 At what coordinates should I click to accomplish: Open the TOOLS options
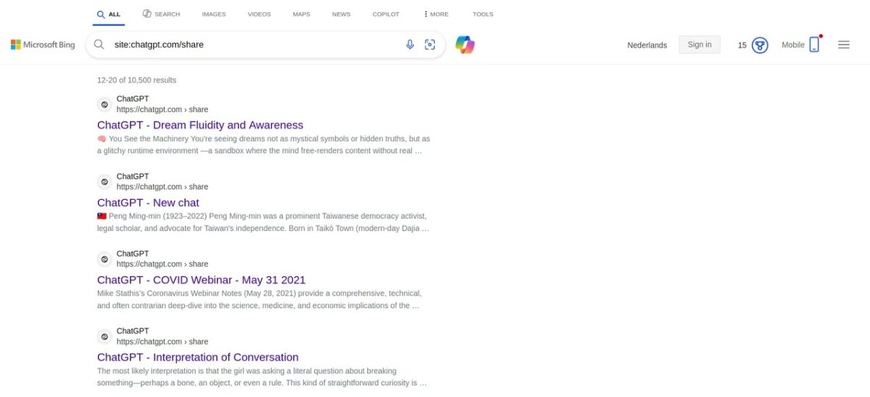483,14
